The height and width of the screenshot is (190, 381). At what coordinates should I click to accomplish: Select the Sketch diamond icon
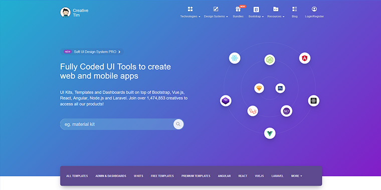259,88
